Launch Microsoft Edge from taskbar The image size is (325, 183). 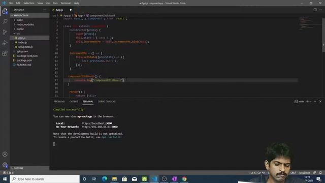tap(105, 179)
